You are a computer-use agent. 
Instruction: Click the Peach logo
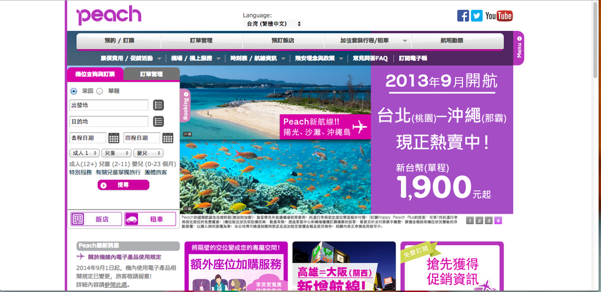coord(109,15)
